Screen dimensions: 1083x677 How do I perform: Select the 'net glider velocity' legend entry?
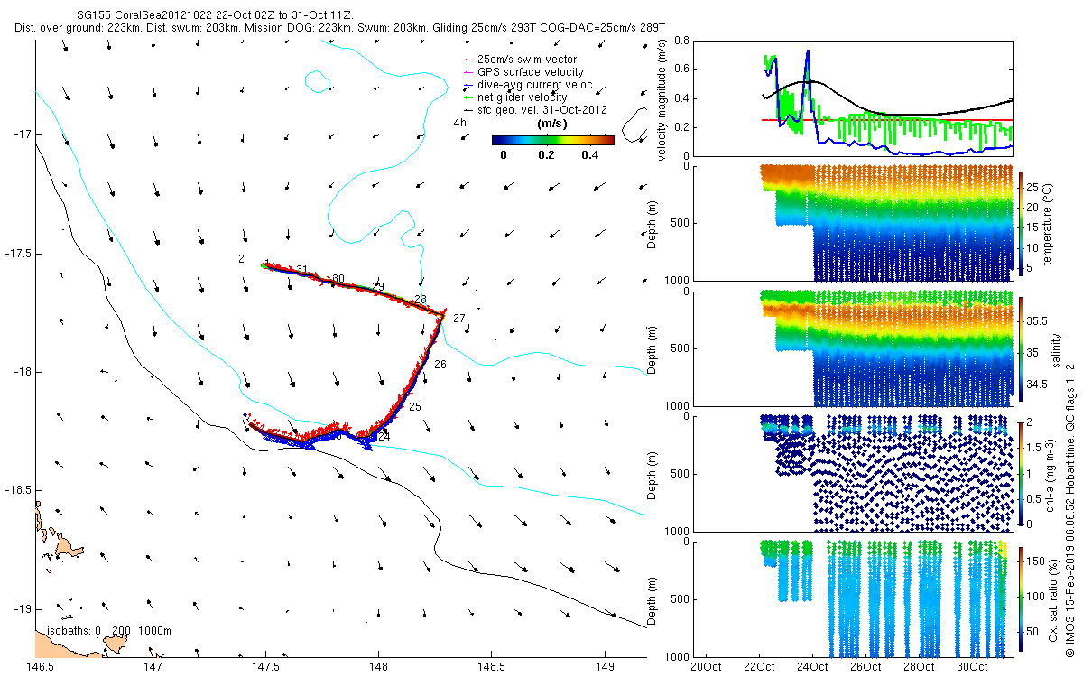514,97
